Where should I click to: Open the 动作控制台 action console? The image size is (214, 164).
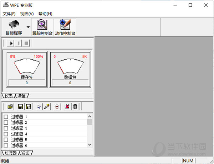point(65,27)
